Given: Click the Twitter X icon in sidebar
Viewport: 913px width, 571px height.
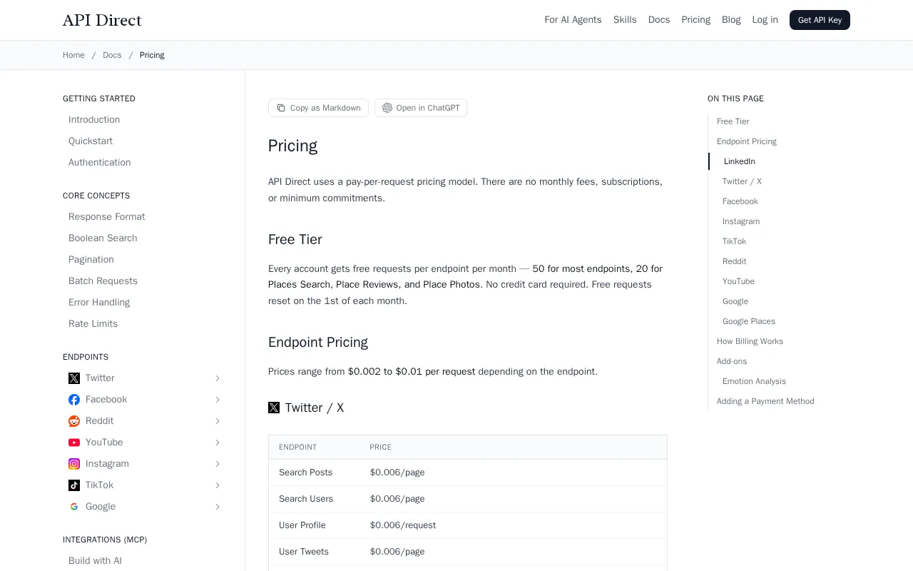Looking at the screenshot, I should (x=74, y=378).
